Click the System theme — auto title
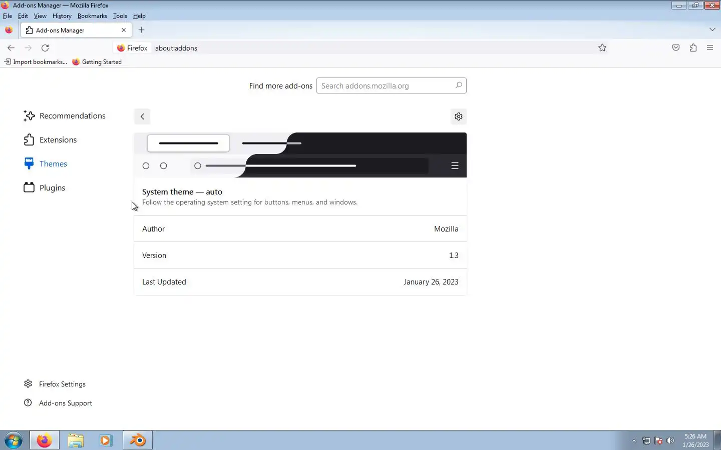This screenshot has width=721, height=450. click(182, 192)
